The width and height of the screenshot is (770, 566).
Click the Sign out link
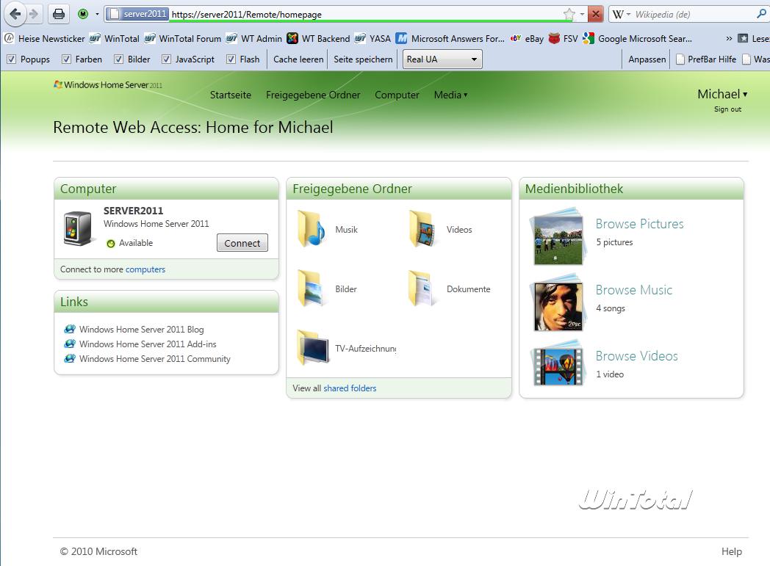727,109
